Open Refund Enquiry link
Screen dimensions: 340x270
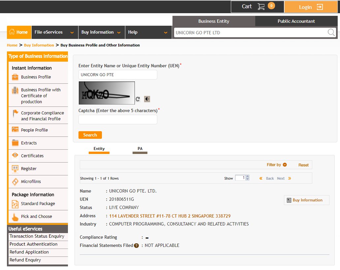pos(25,260)
